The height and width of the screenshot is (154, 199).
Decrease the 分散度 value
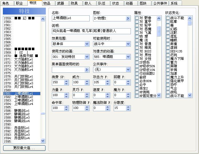coord(128,110)
